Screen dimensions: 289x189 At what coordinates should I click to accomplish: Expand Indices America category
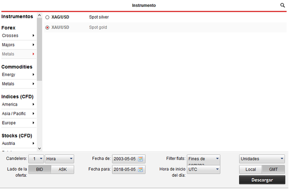point(18,105)
